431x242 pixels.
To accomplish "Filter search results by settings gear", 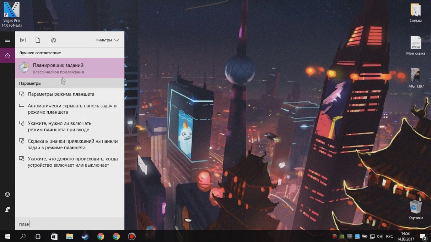I will [53, 40].
